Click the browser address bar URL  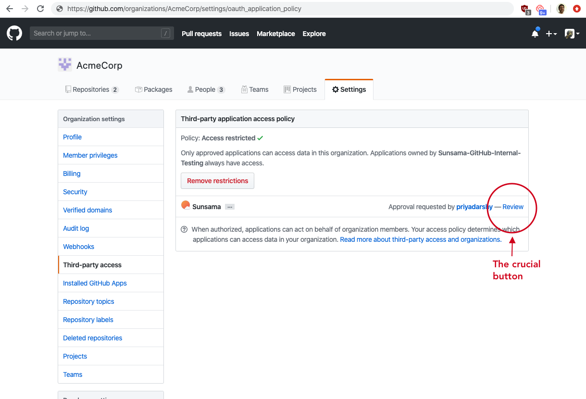[x=185, y=9]
